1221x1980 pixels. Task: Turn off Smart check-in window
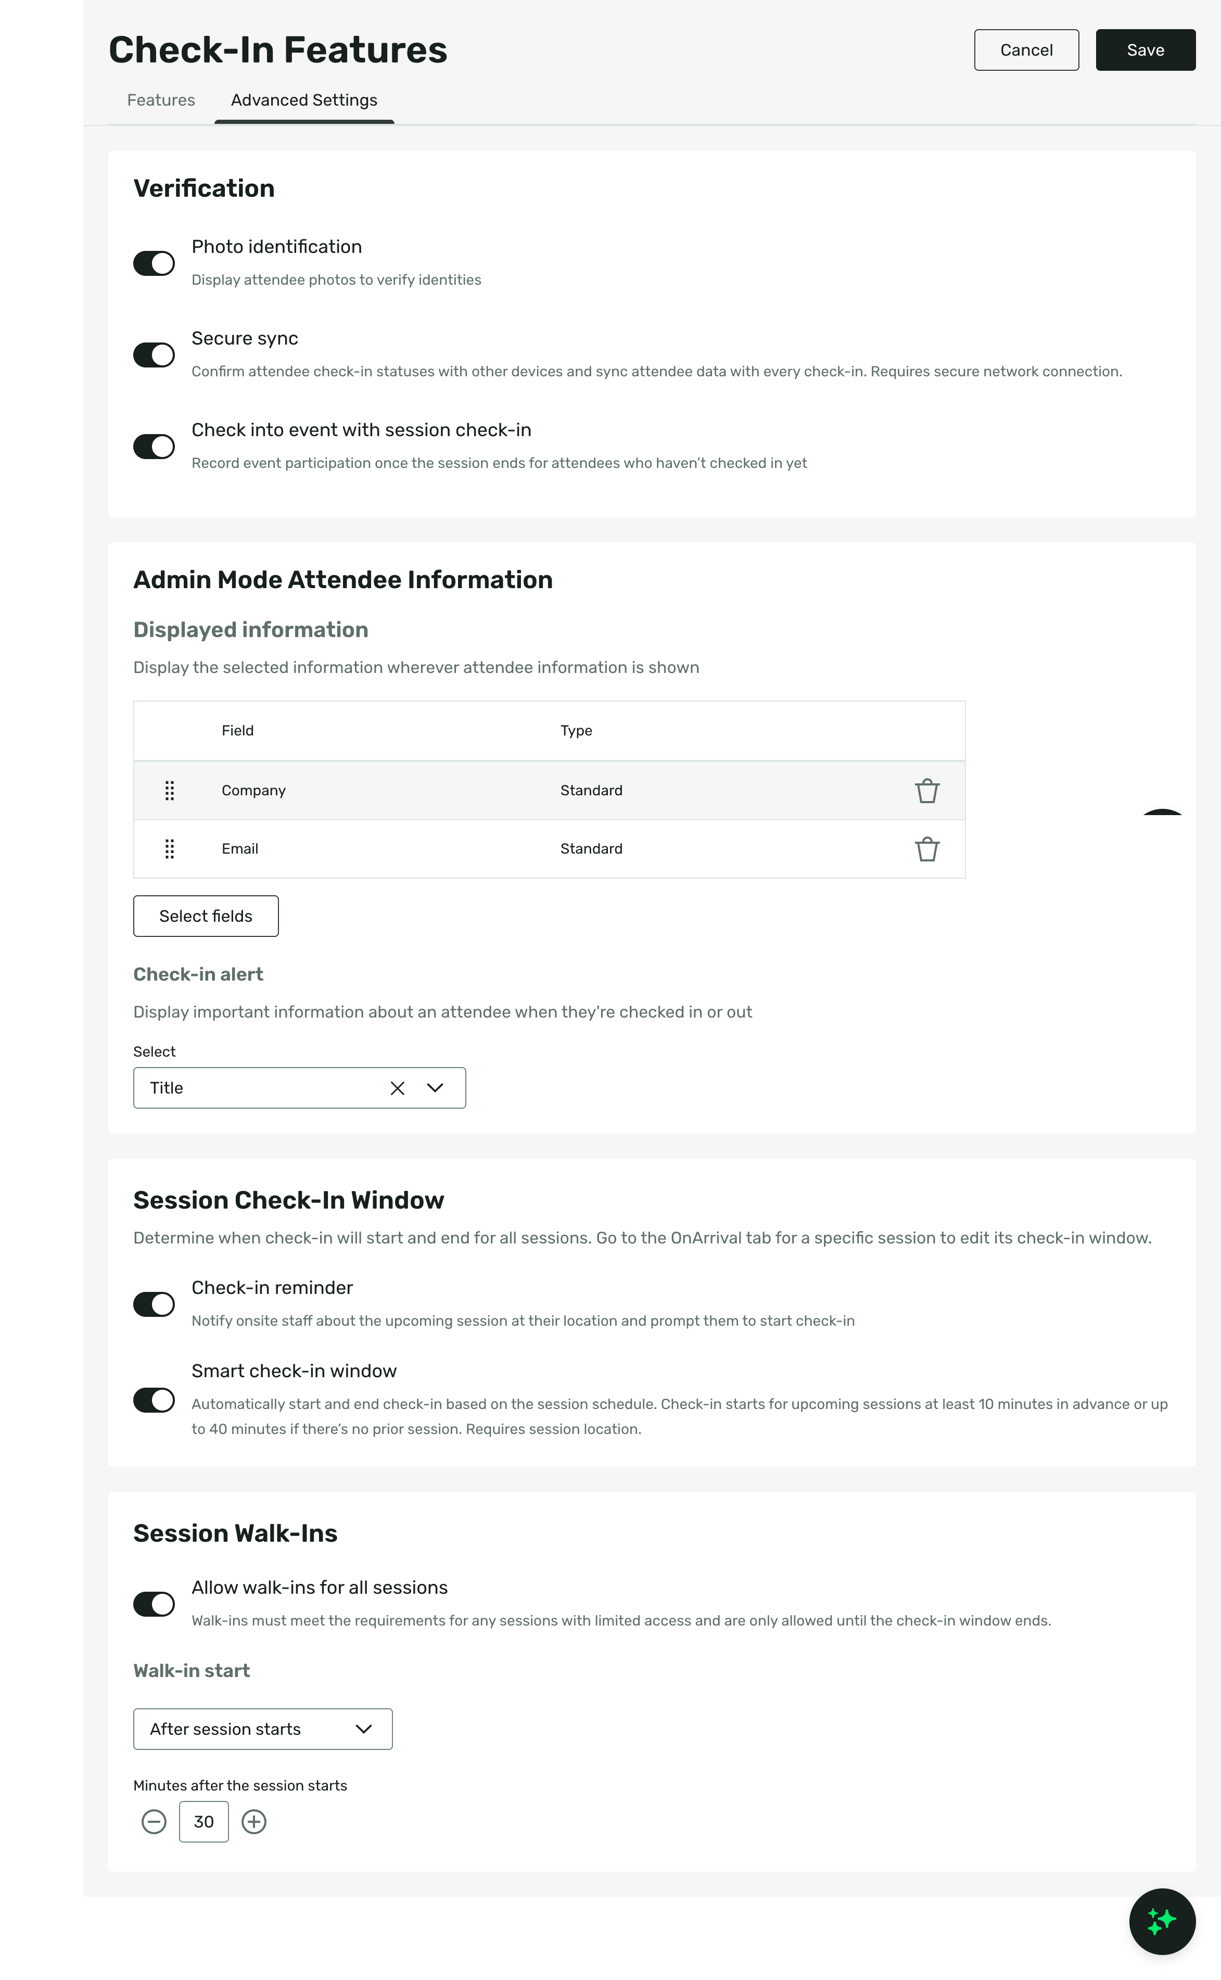tap(154, 1400)
